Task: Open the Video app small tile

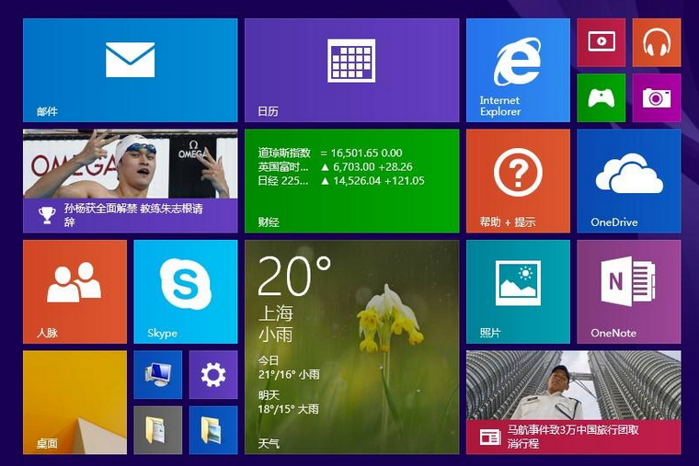Action: 601,42
